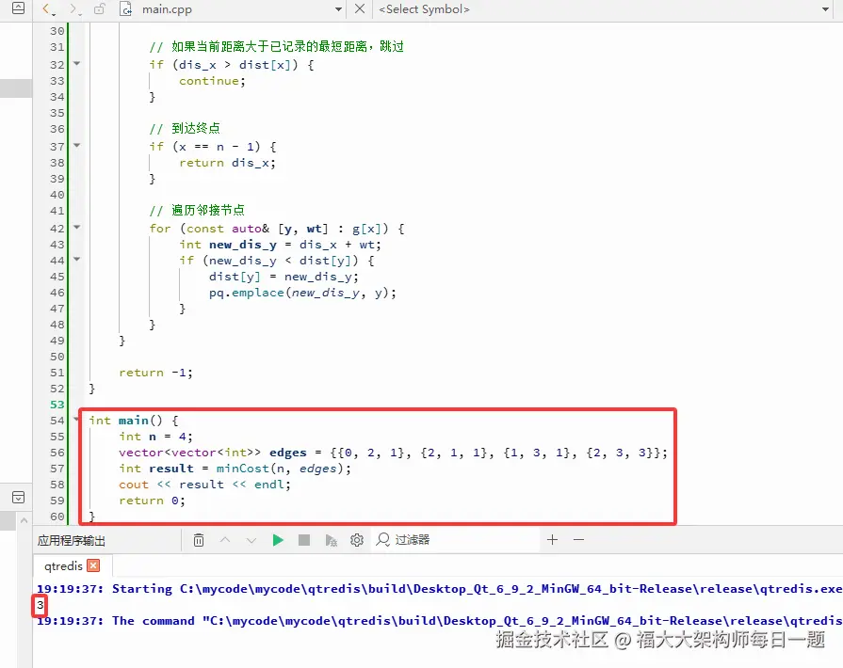843x668 pixels.
Task: Click 'if (dis_x > dist[x])' condition line
Action: [x=232, y=65]
